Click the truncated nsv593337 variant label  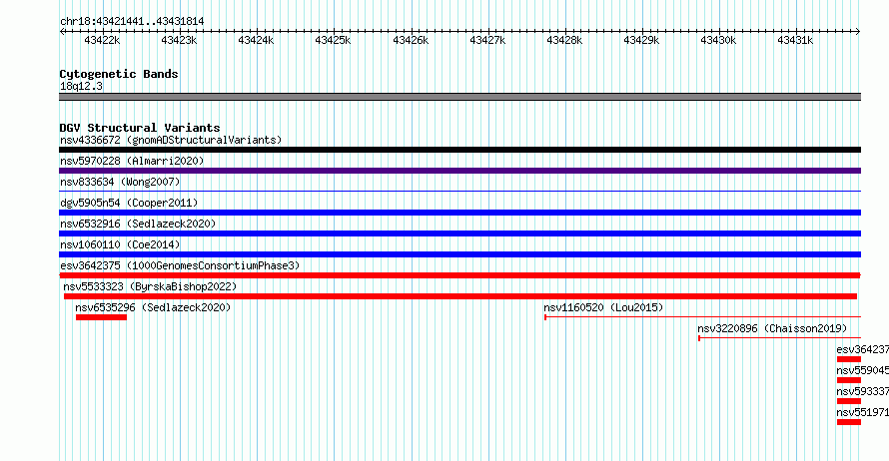862,391
